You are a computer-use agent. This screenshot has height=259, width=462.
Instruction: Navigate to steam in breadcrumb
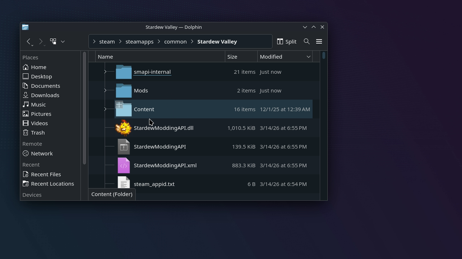tap(107, 42)
